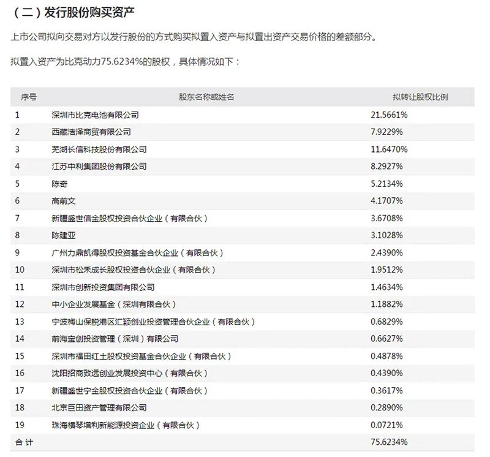Screen dimensions: 490x457
Task: Click the value 2.4390%
Action: [386, 252]
